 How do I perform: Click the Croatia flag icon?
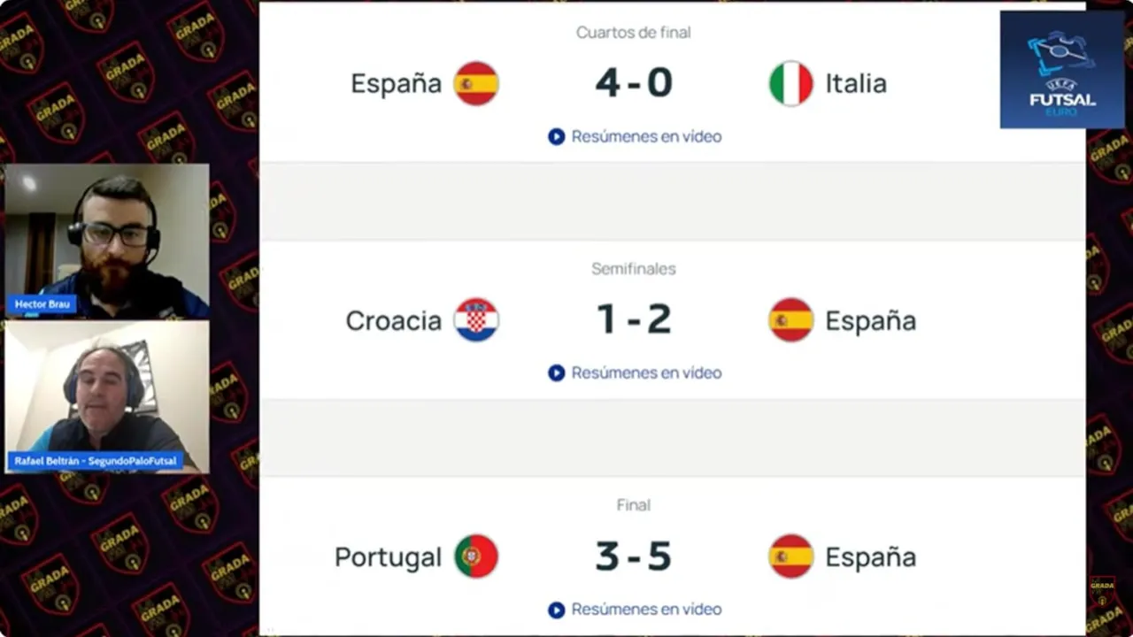point(476,320)
